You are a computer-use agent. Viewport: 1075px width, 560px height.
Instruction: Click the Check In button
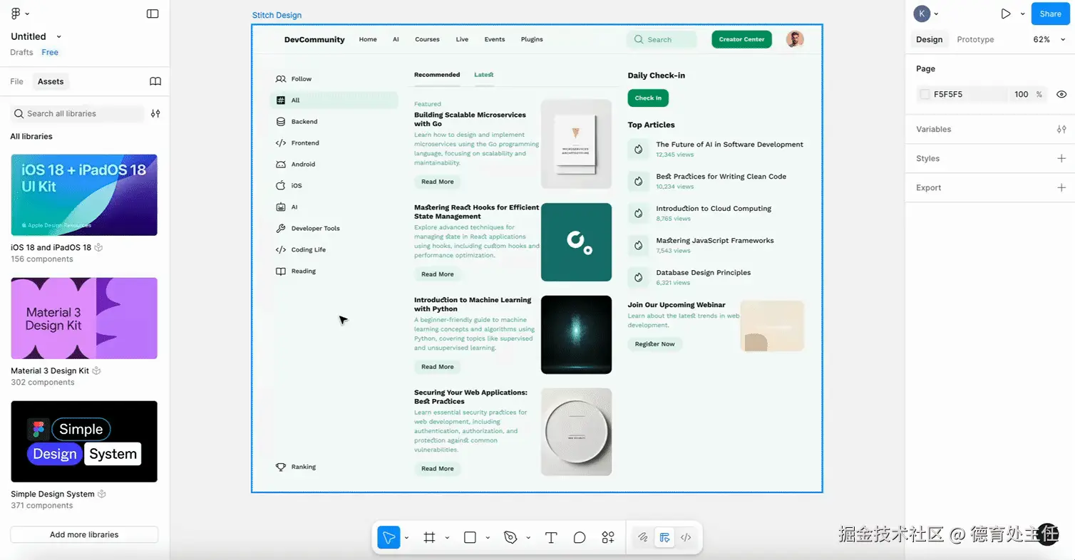pyautogui.click(x=648, y=98)
